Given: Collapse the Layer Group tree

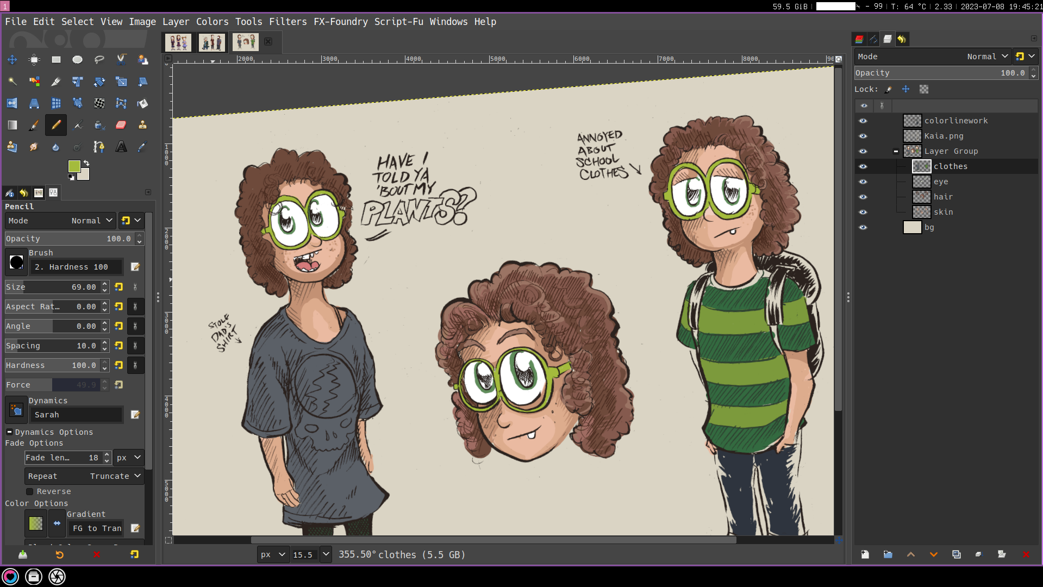Looking at the screenshot, I should pos(896,151).
